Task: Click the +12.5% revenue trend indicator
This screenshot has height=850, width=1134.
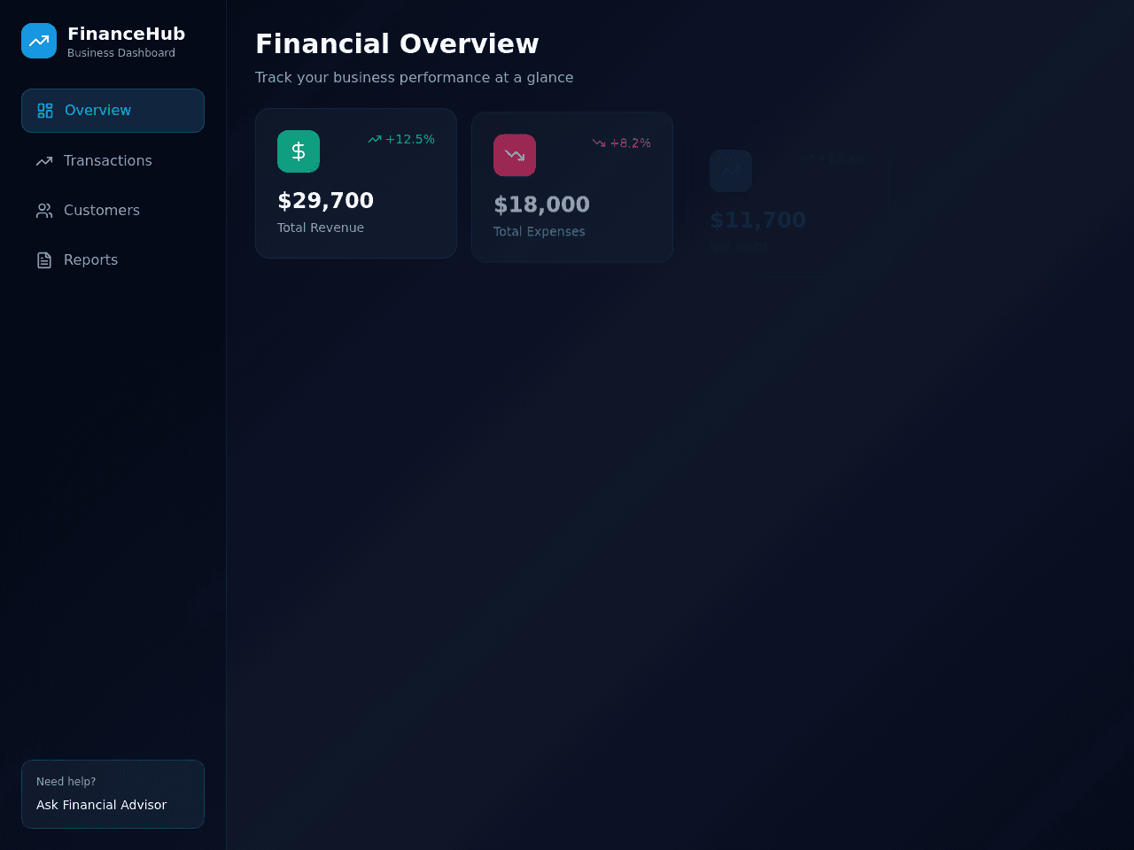Action: click(x=401, y=139)
